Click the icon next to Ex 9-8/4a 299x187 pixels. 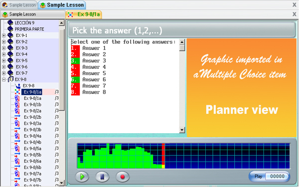click(x=17, y=136)
